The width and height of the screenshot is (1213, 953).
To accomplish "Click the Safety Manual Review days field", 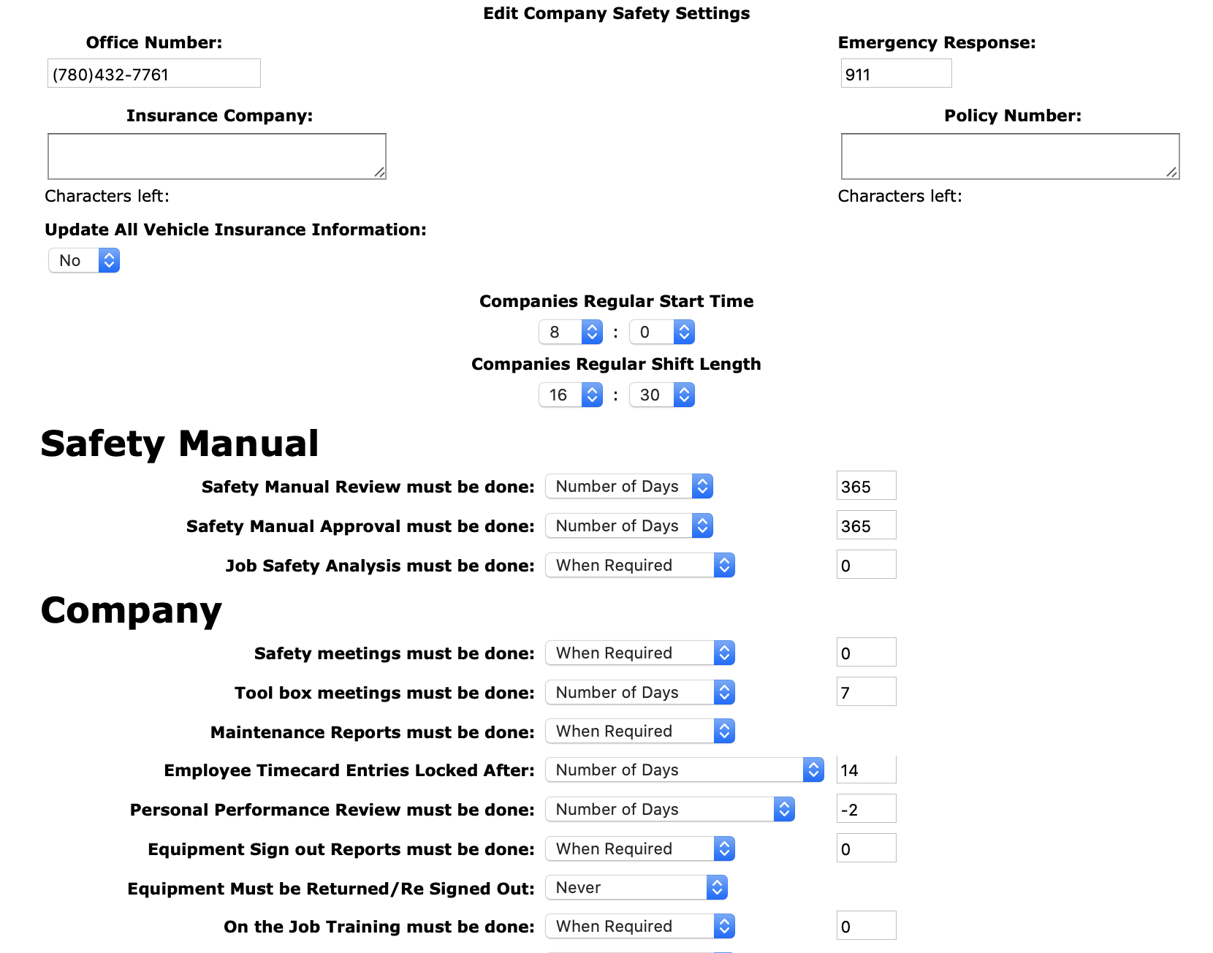I will (x=866, y=487).
